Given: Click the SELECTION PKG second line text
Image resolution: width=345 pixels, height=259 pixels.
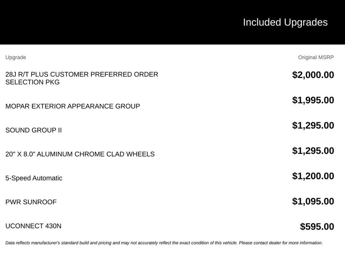Looking at the screenshot, I should click(x=32, y=82).
